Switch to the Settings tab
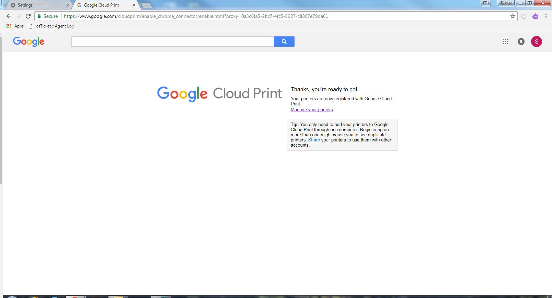The height and width of the screenshot is (298, 552). point(38,5)
